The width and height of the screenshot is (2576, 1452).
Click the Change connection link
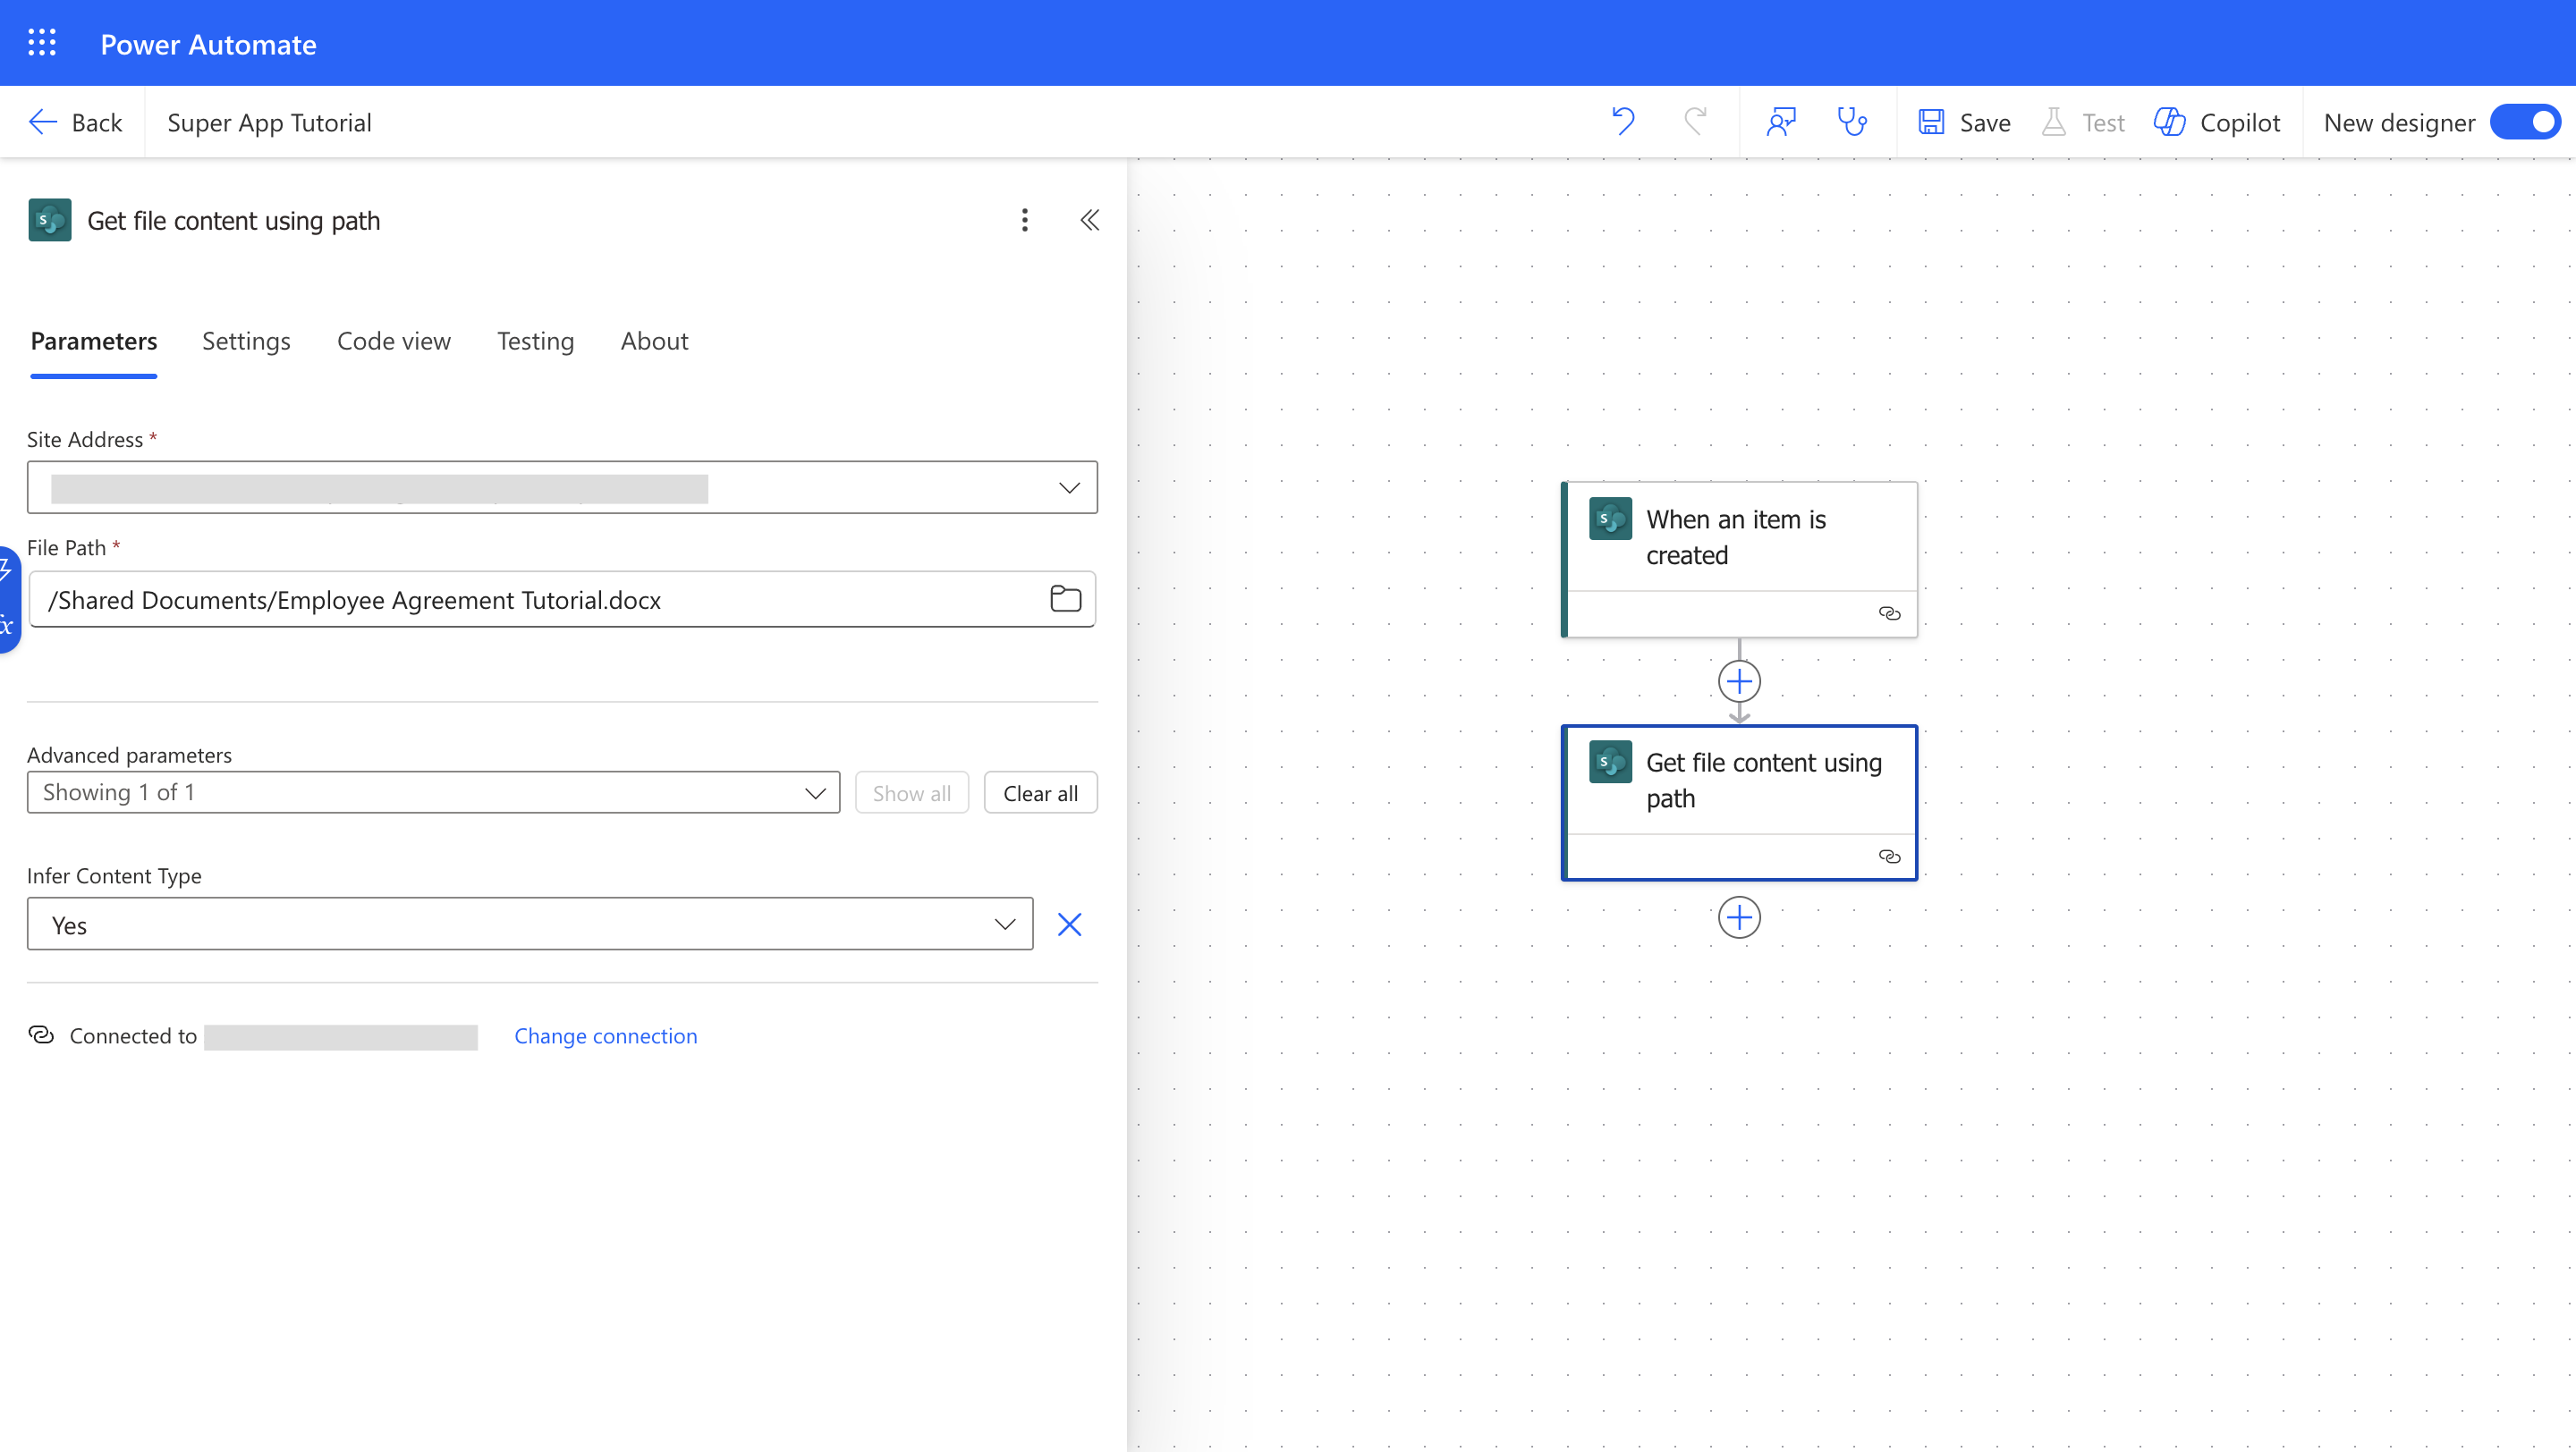point(605,1036)
